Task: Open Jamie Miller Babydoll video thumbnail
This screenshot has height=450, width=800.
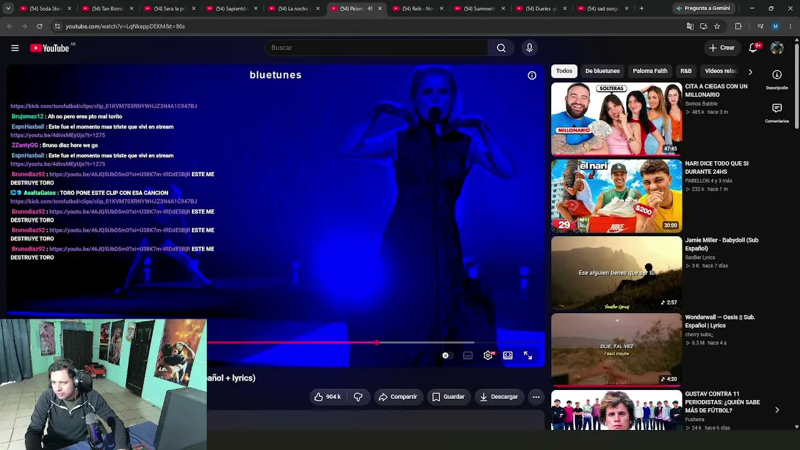Action: (x=616, y=272)
